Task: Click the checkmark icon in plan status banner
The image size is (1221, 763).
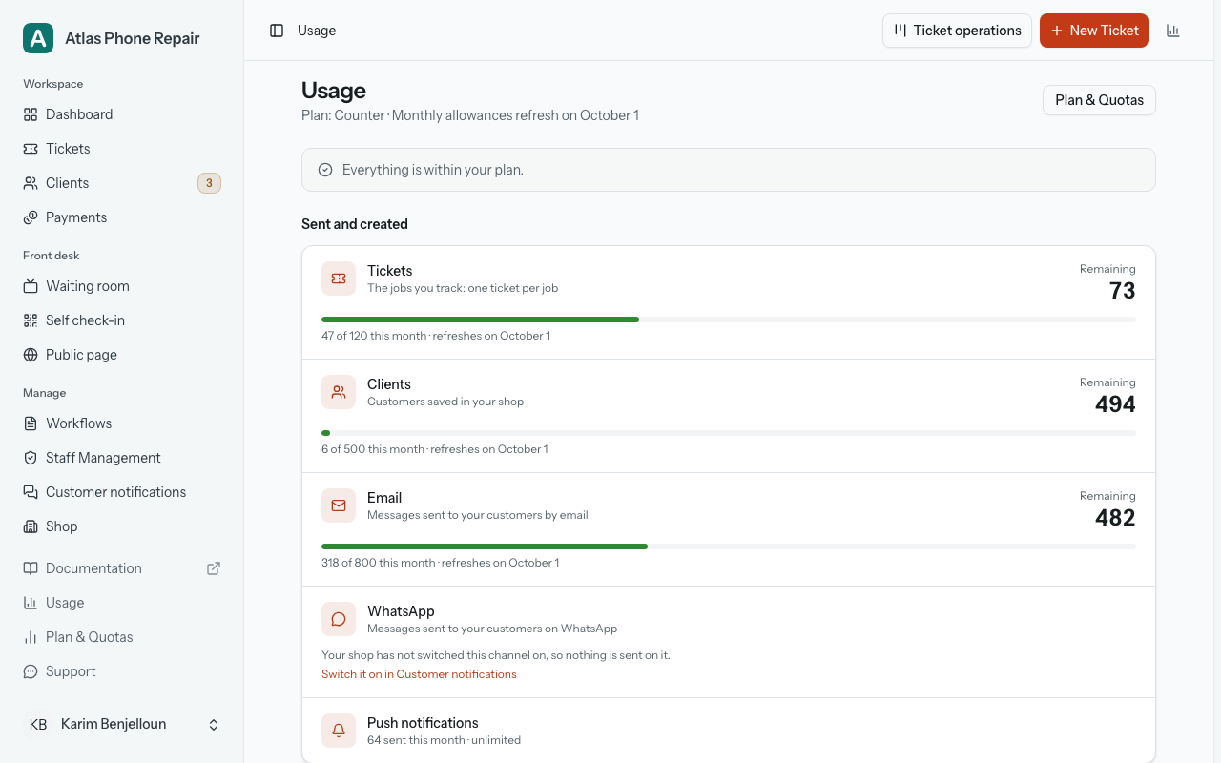Action: [325, 170]
